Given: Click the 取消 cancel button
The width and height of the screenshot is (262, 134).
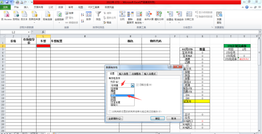Looking at the screenshot, I should pos(174,118).
